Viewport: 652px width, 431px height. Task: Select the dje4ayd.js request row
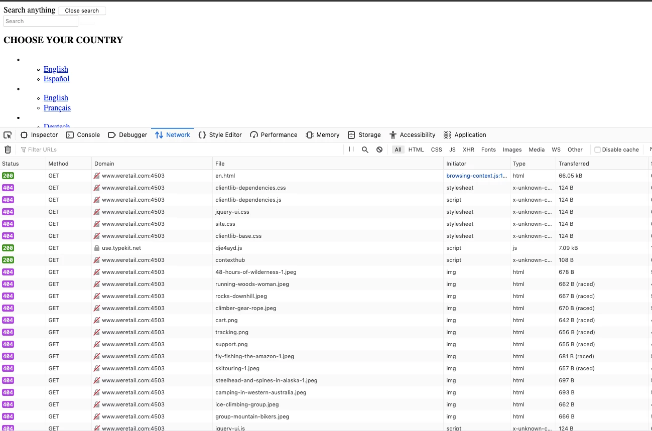pyautogui.click(x=326, y=248)
